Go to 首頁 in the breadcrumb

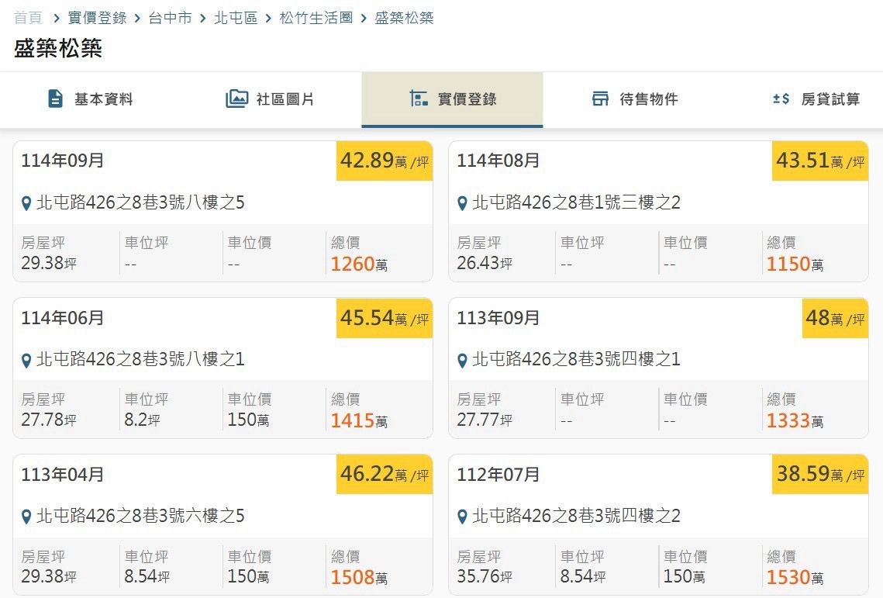coord(28,18)
